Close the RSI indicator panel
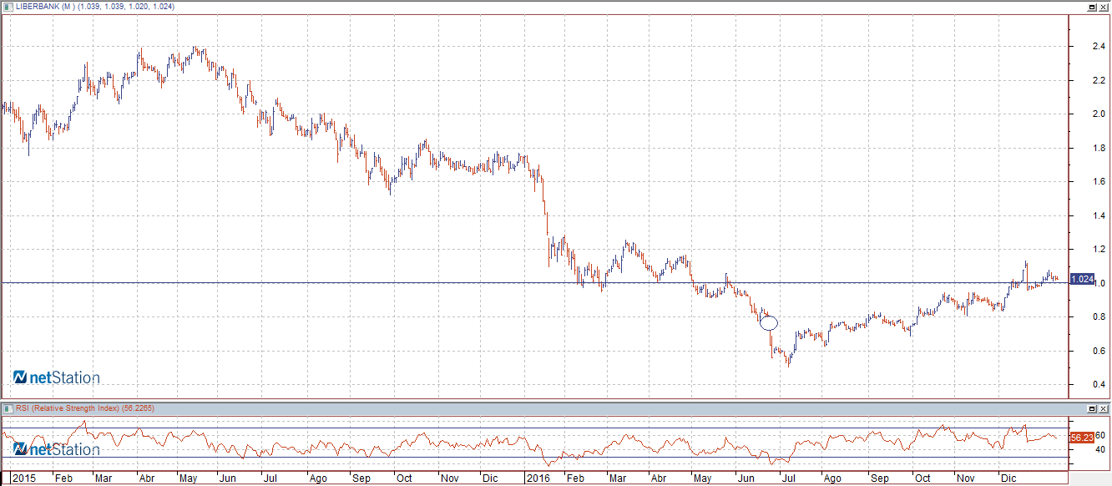 [x=1104, y=408]
